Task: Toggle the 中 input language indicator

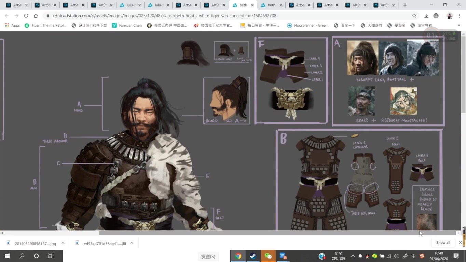Action: 413,256
